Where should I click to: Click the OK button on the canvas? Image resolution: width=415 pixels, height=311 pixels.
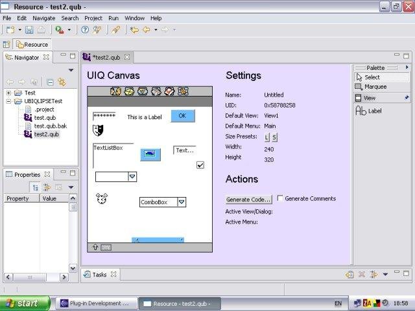point(183,116)
